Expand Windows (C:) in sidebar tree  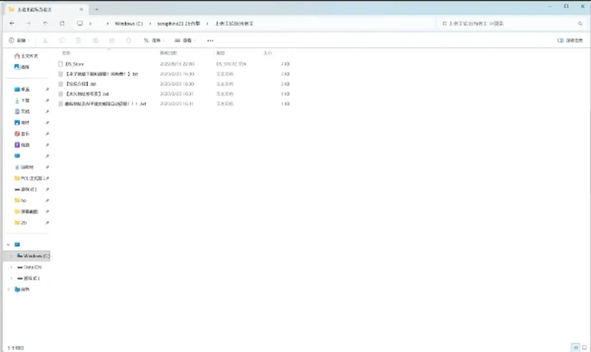(11, 256)
